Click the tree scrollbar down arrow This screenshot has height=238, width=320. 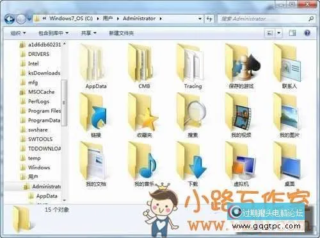tap(64, 200)
